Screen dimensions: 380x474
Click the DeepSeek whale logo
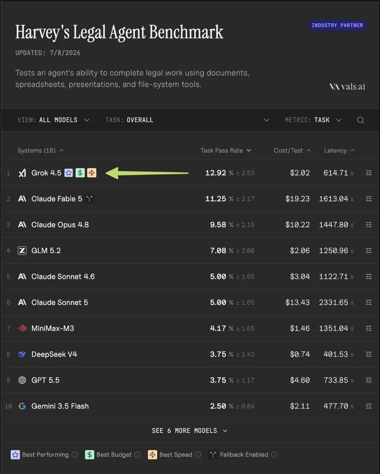(22, 354)
